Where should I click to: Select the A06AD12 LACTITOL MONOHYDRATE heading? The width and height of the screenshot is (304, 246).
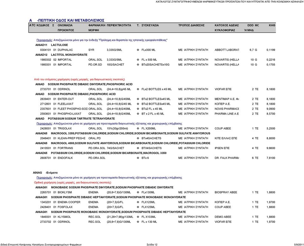point(61,55)
